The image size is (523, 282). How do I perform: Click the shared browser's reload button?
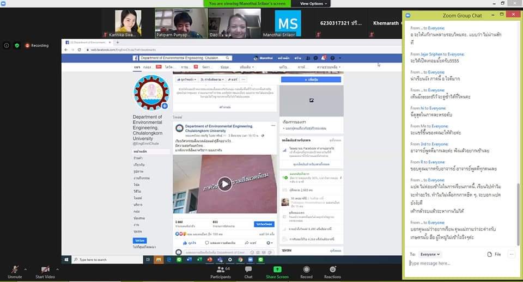(x=79, y=50)
